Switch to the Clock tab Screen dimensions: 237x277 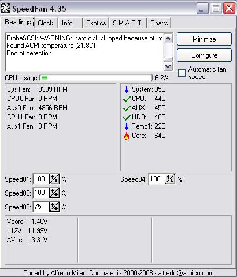click(46, 23)
